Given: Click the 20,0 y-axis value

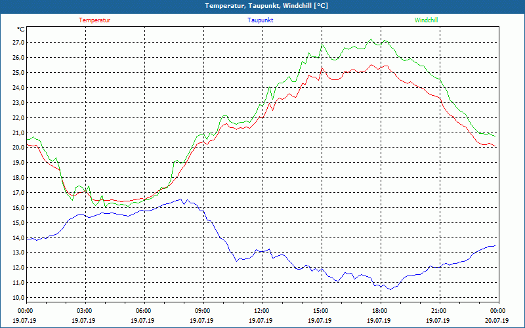Looking at the screenshot, I should [x=18, y=147].
